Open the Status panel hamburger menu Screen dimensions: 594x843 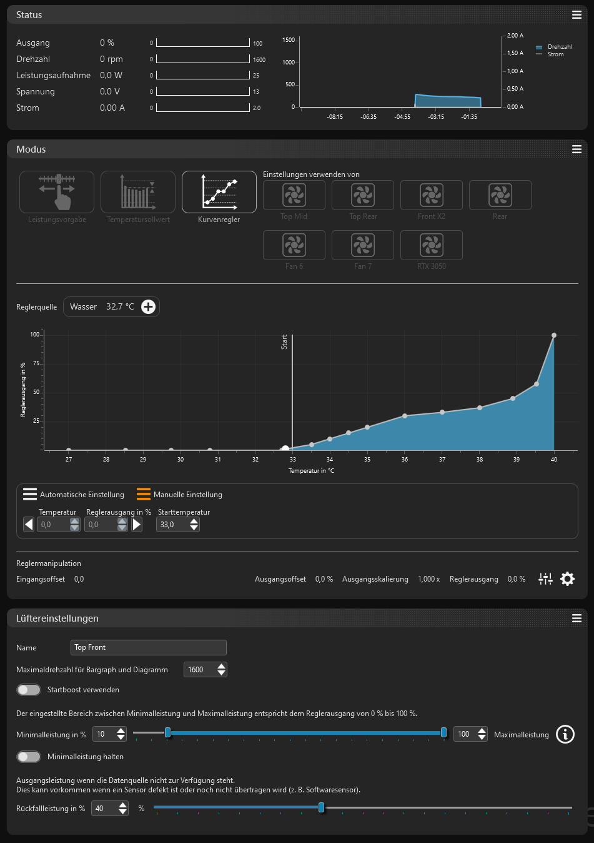point(577,15)
